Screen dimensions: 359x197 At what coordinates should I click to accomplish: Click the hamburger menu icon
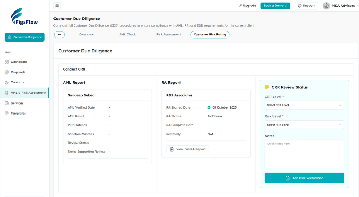57,6
